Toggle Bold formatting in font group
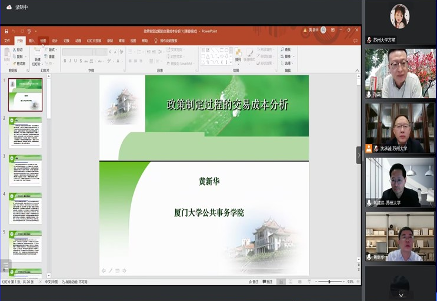This screenshot has height=301, width=437. pyautogui.click(x=65, y=61)
